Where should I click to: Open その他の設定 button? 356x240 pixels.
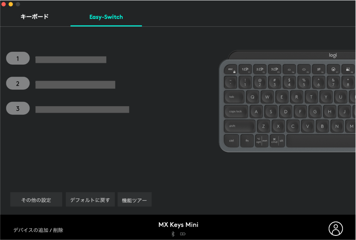click(x=36, y=200)
